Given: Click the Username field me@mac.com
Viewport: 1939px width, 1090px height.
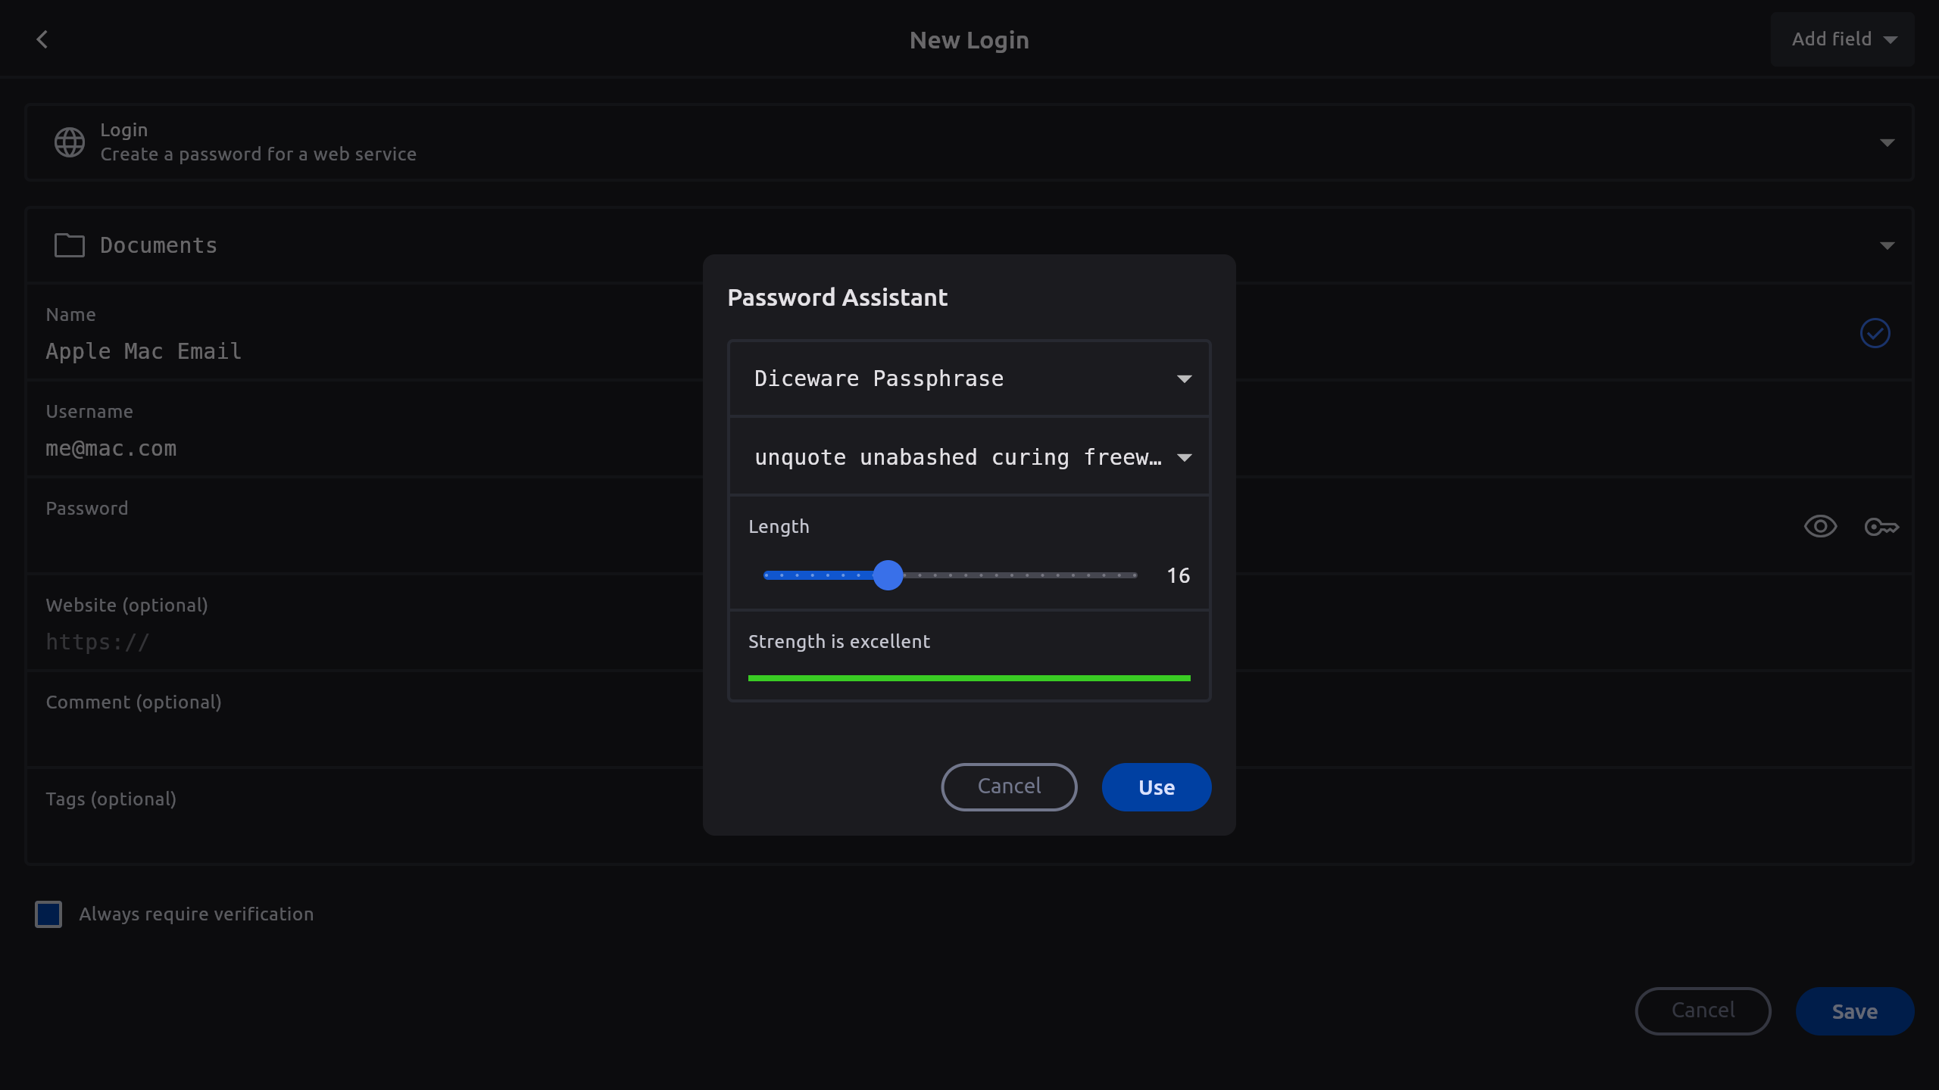Looking at the screenshot, I should (364, 448).
